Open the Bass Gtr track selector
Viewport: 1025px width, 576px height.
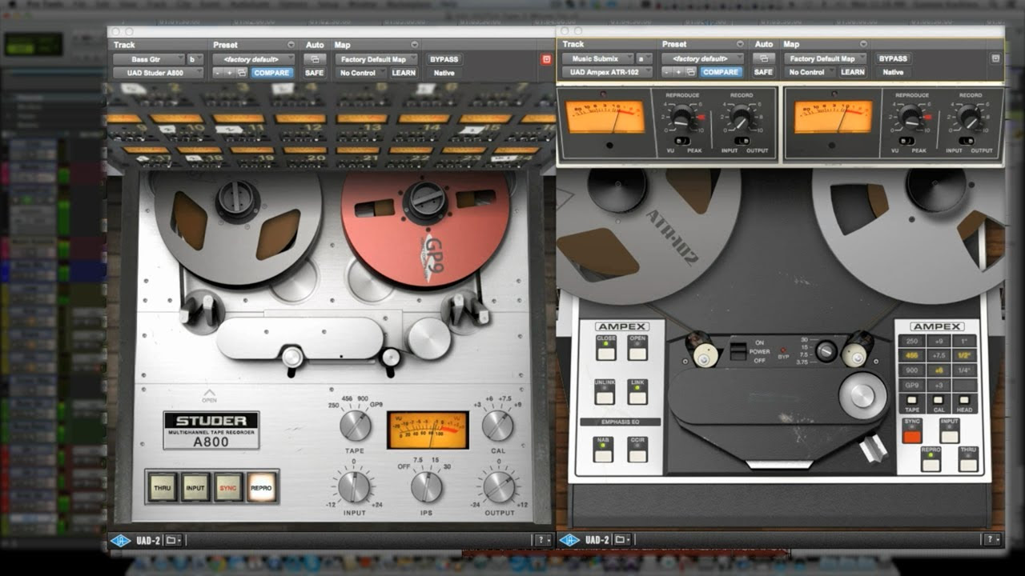[148, 59]
